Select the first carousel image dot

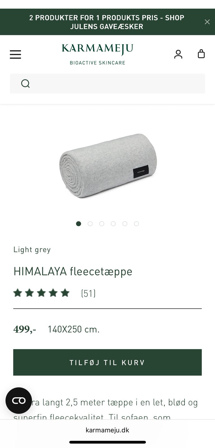(79, 224)
